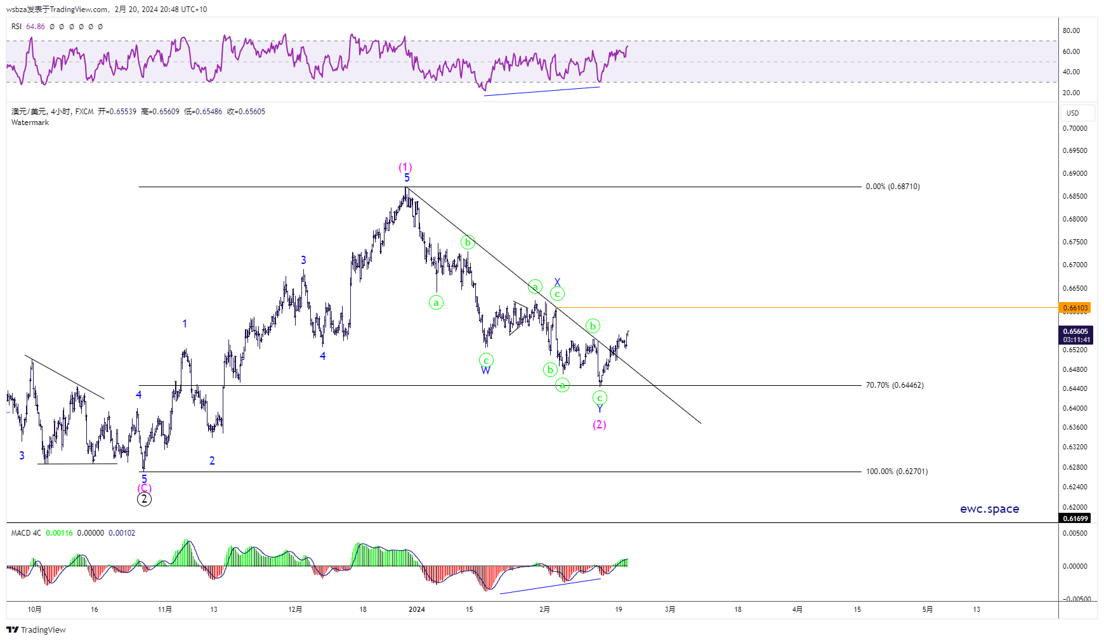Click the 0.00% (0.68710) Fibonacci label
Viewport: 1104px width, 641px height.
[893, 187]
